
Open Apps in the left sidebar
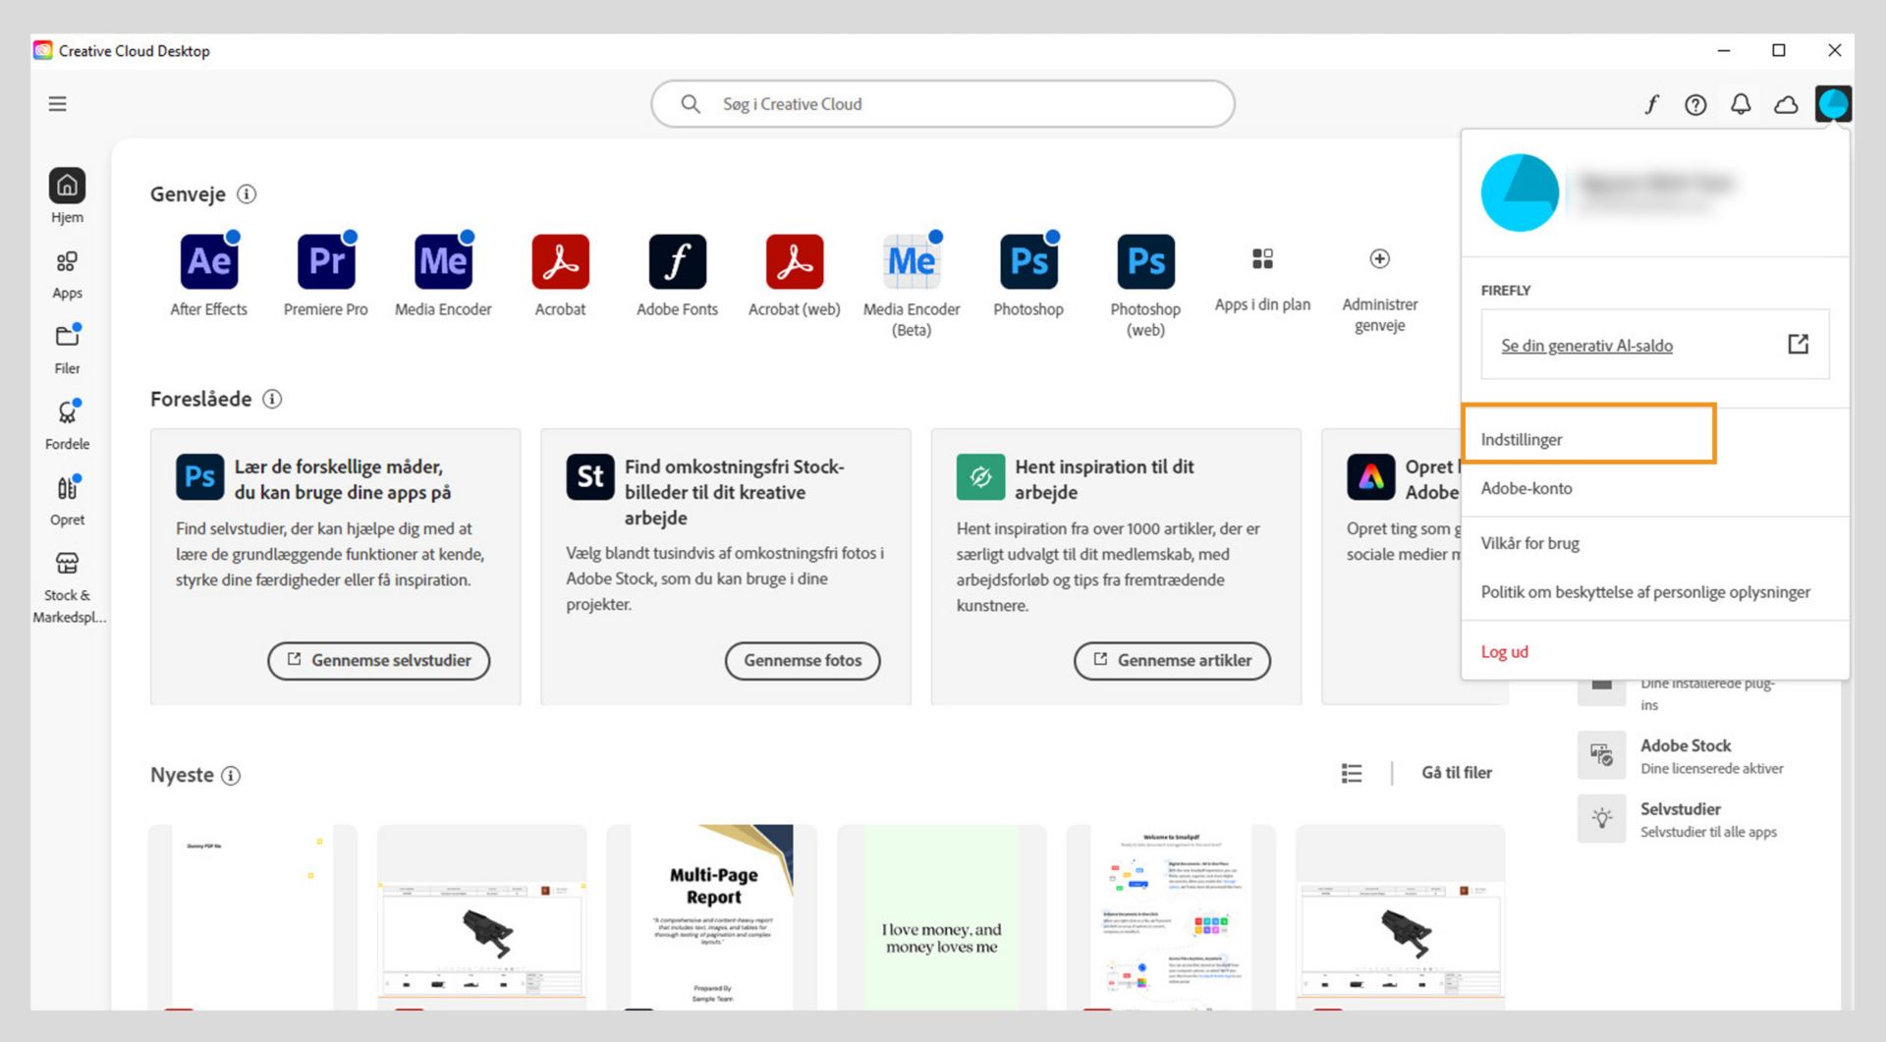click(67, 275)
